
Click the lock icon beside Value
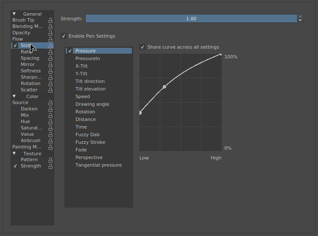point(50,134)
